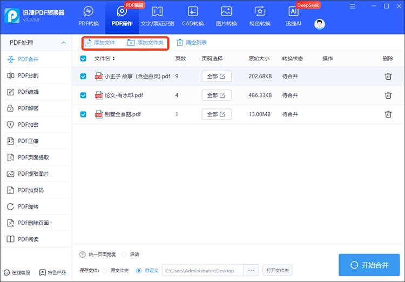Screen dimensions: 405x282
Task: Uncheck the 别墅全套图.pdf checkbox
Action: tap(83, 114)
